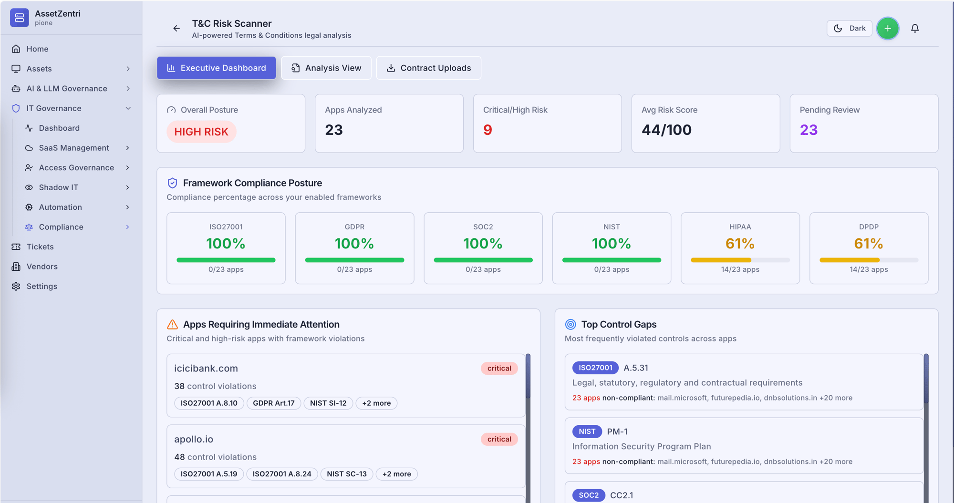Click the '+2 more' chip on apollo.io

point(397,474)
